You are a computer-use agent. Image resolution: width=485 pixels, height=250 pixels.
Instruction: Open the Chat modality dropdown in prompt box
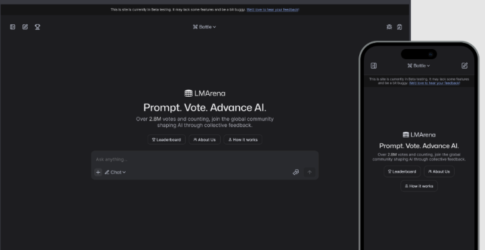coord(115,172)
